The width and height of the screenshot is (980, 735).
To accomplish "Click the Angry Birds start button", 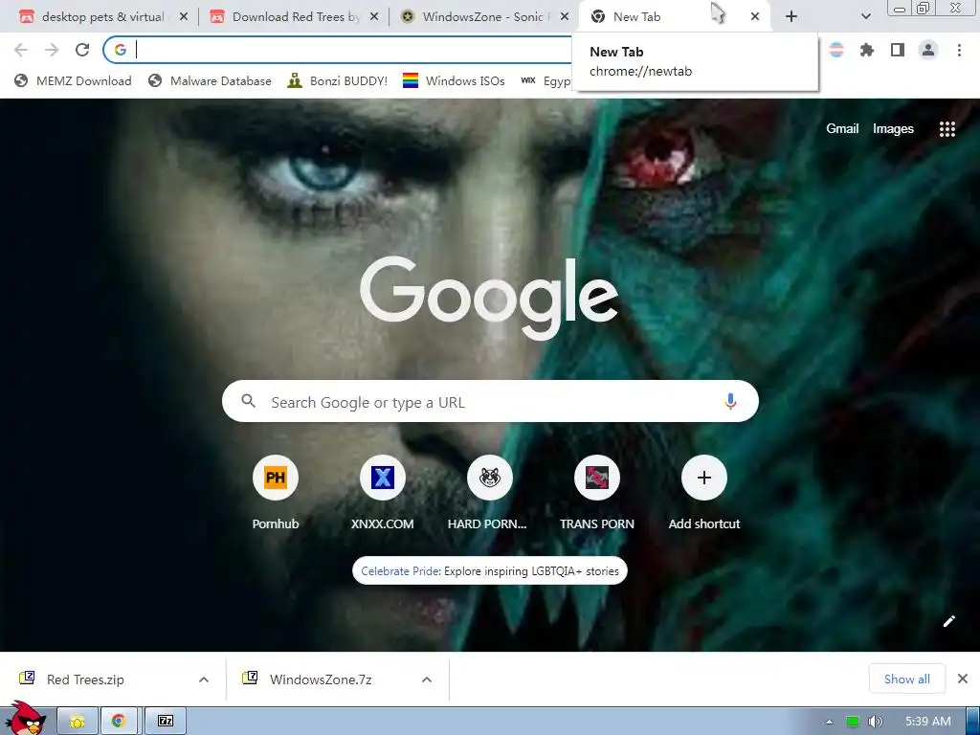I will (x=24, y=718).
